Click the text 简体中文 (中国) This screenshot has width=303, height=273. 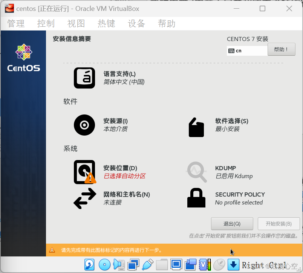coord(124,82)
